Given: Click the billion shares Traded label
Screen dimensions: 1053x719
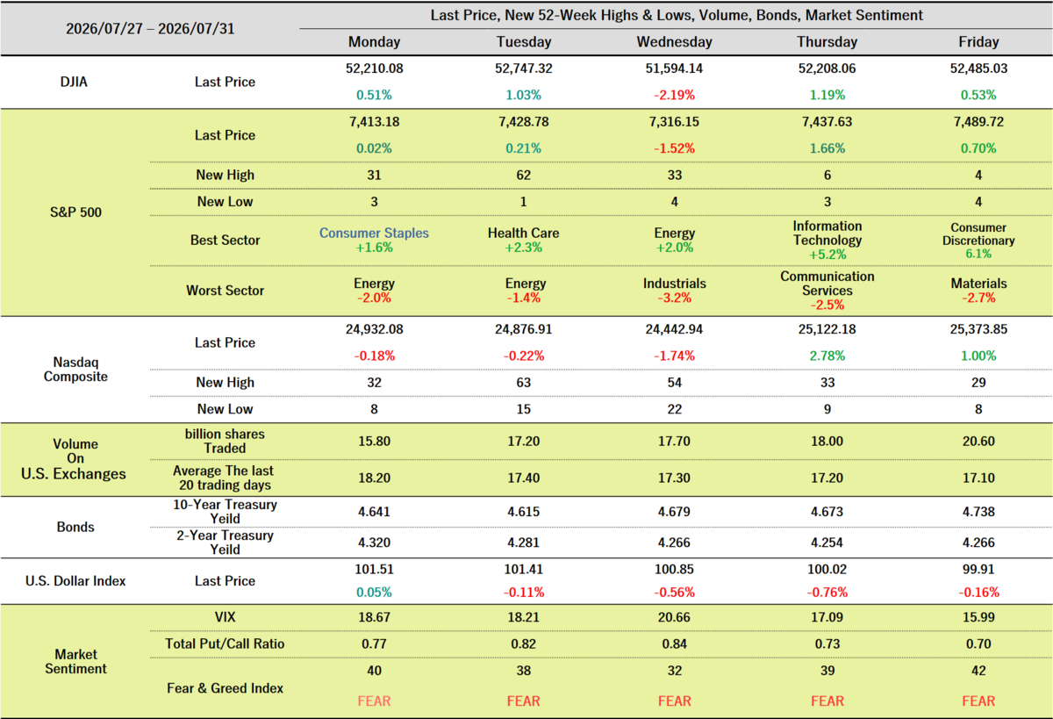Looking at the screenshot, I should [x=225, y=441].
